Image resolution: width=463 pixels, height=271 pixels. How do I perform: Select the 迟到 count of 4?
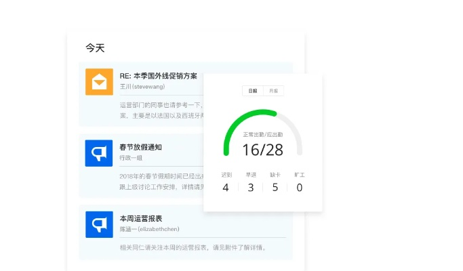226,187
